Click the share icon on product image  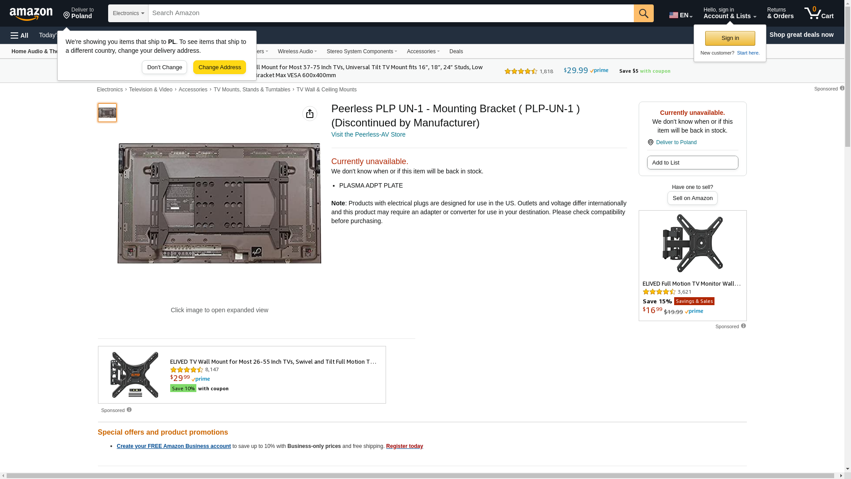click(309, 114)
